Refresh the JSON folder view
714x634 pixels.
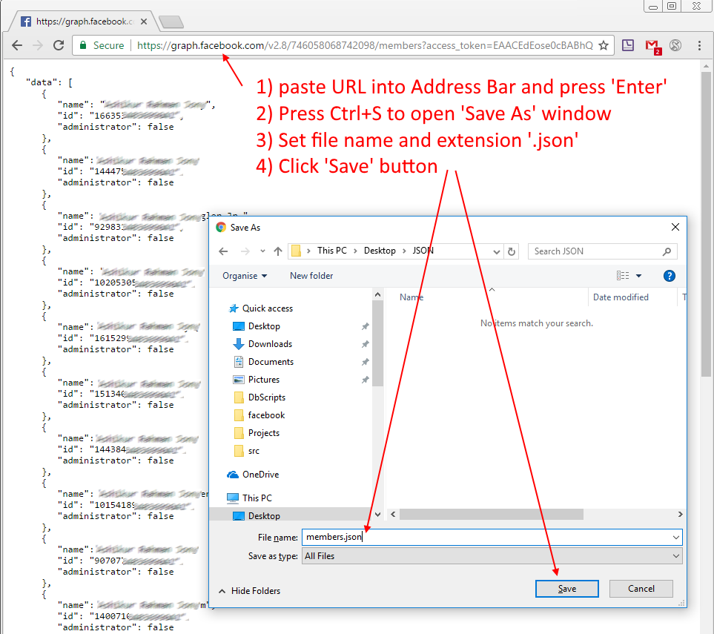click(512, 251)
